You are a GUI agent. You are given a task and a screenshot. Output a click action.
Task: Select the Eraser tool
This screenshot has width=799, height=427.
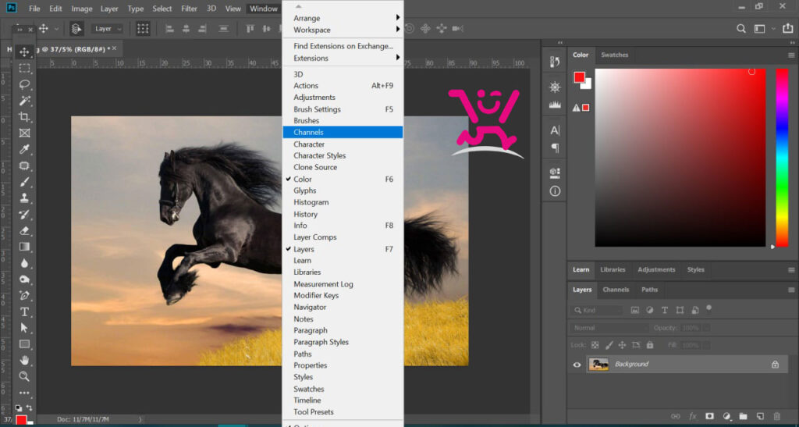click(x=24, y=231)
